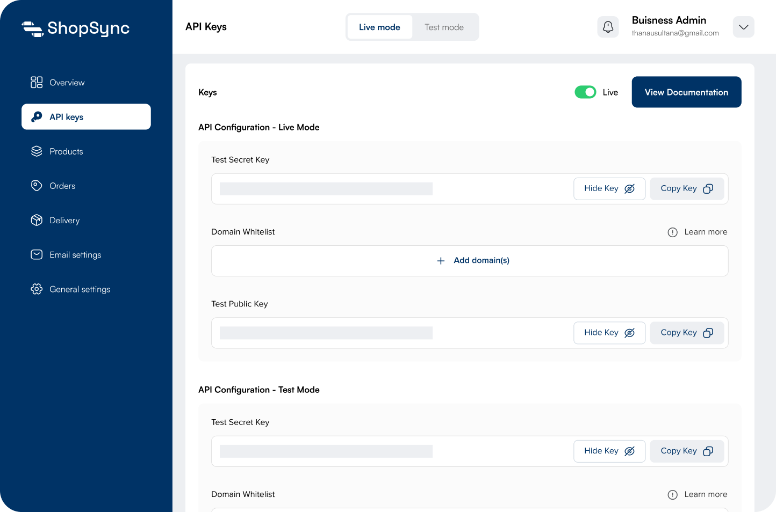The height and width of the screenshot is (512, 776).
Task: Click the info icon beside Live Learn more
Action: 672,232
